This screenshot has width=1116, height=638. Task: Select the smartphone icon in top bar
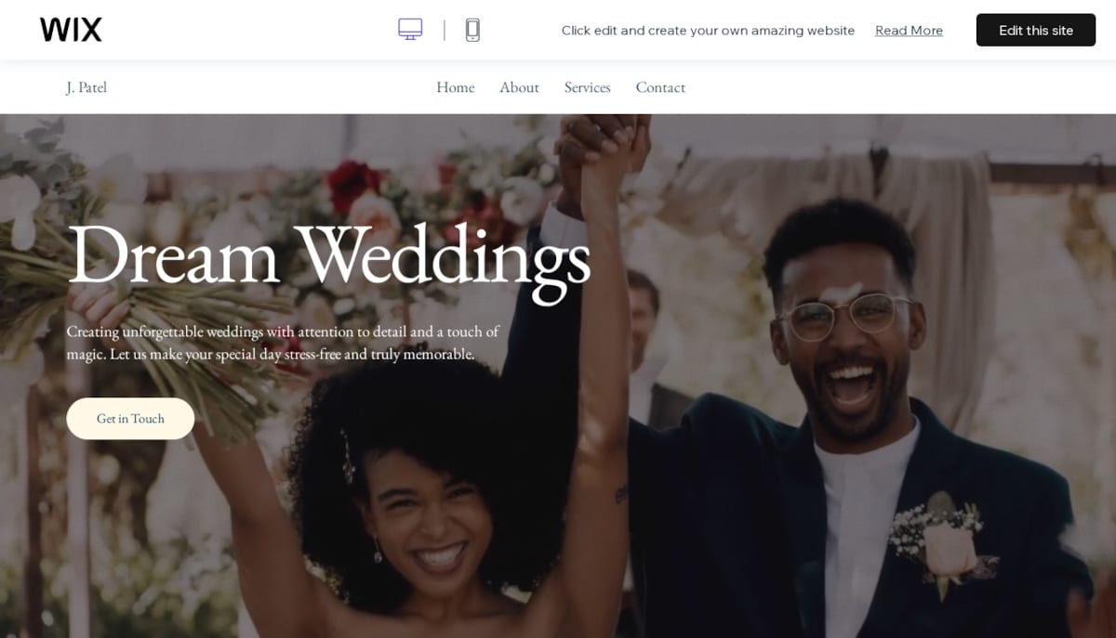pos(472,29)
